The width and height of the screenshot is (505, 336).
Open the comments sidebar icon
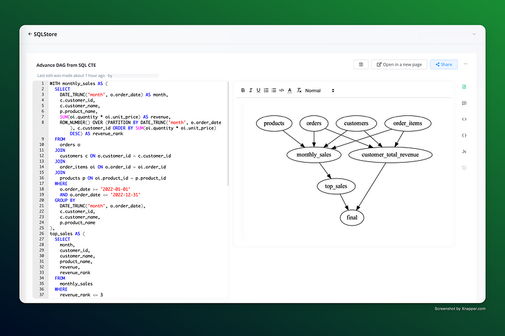[x=464, y=103]
